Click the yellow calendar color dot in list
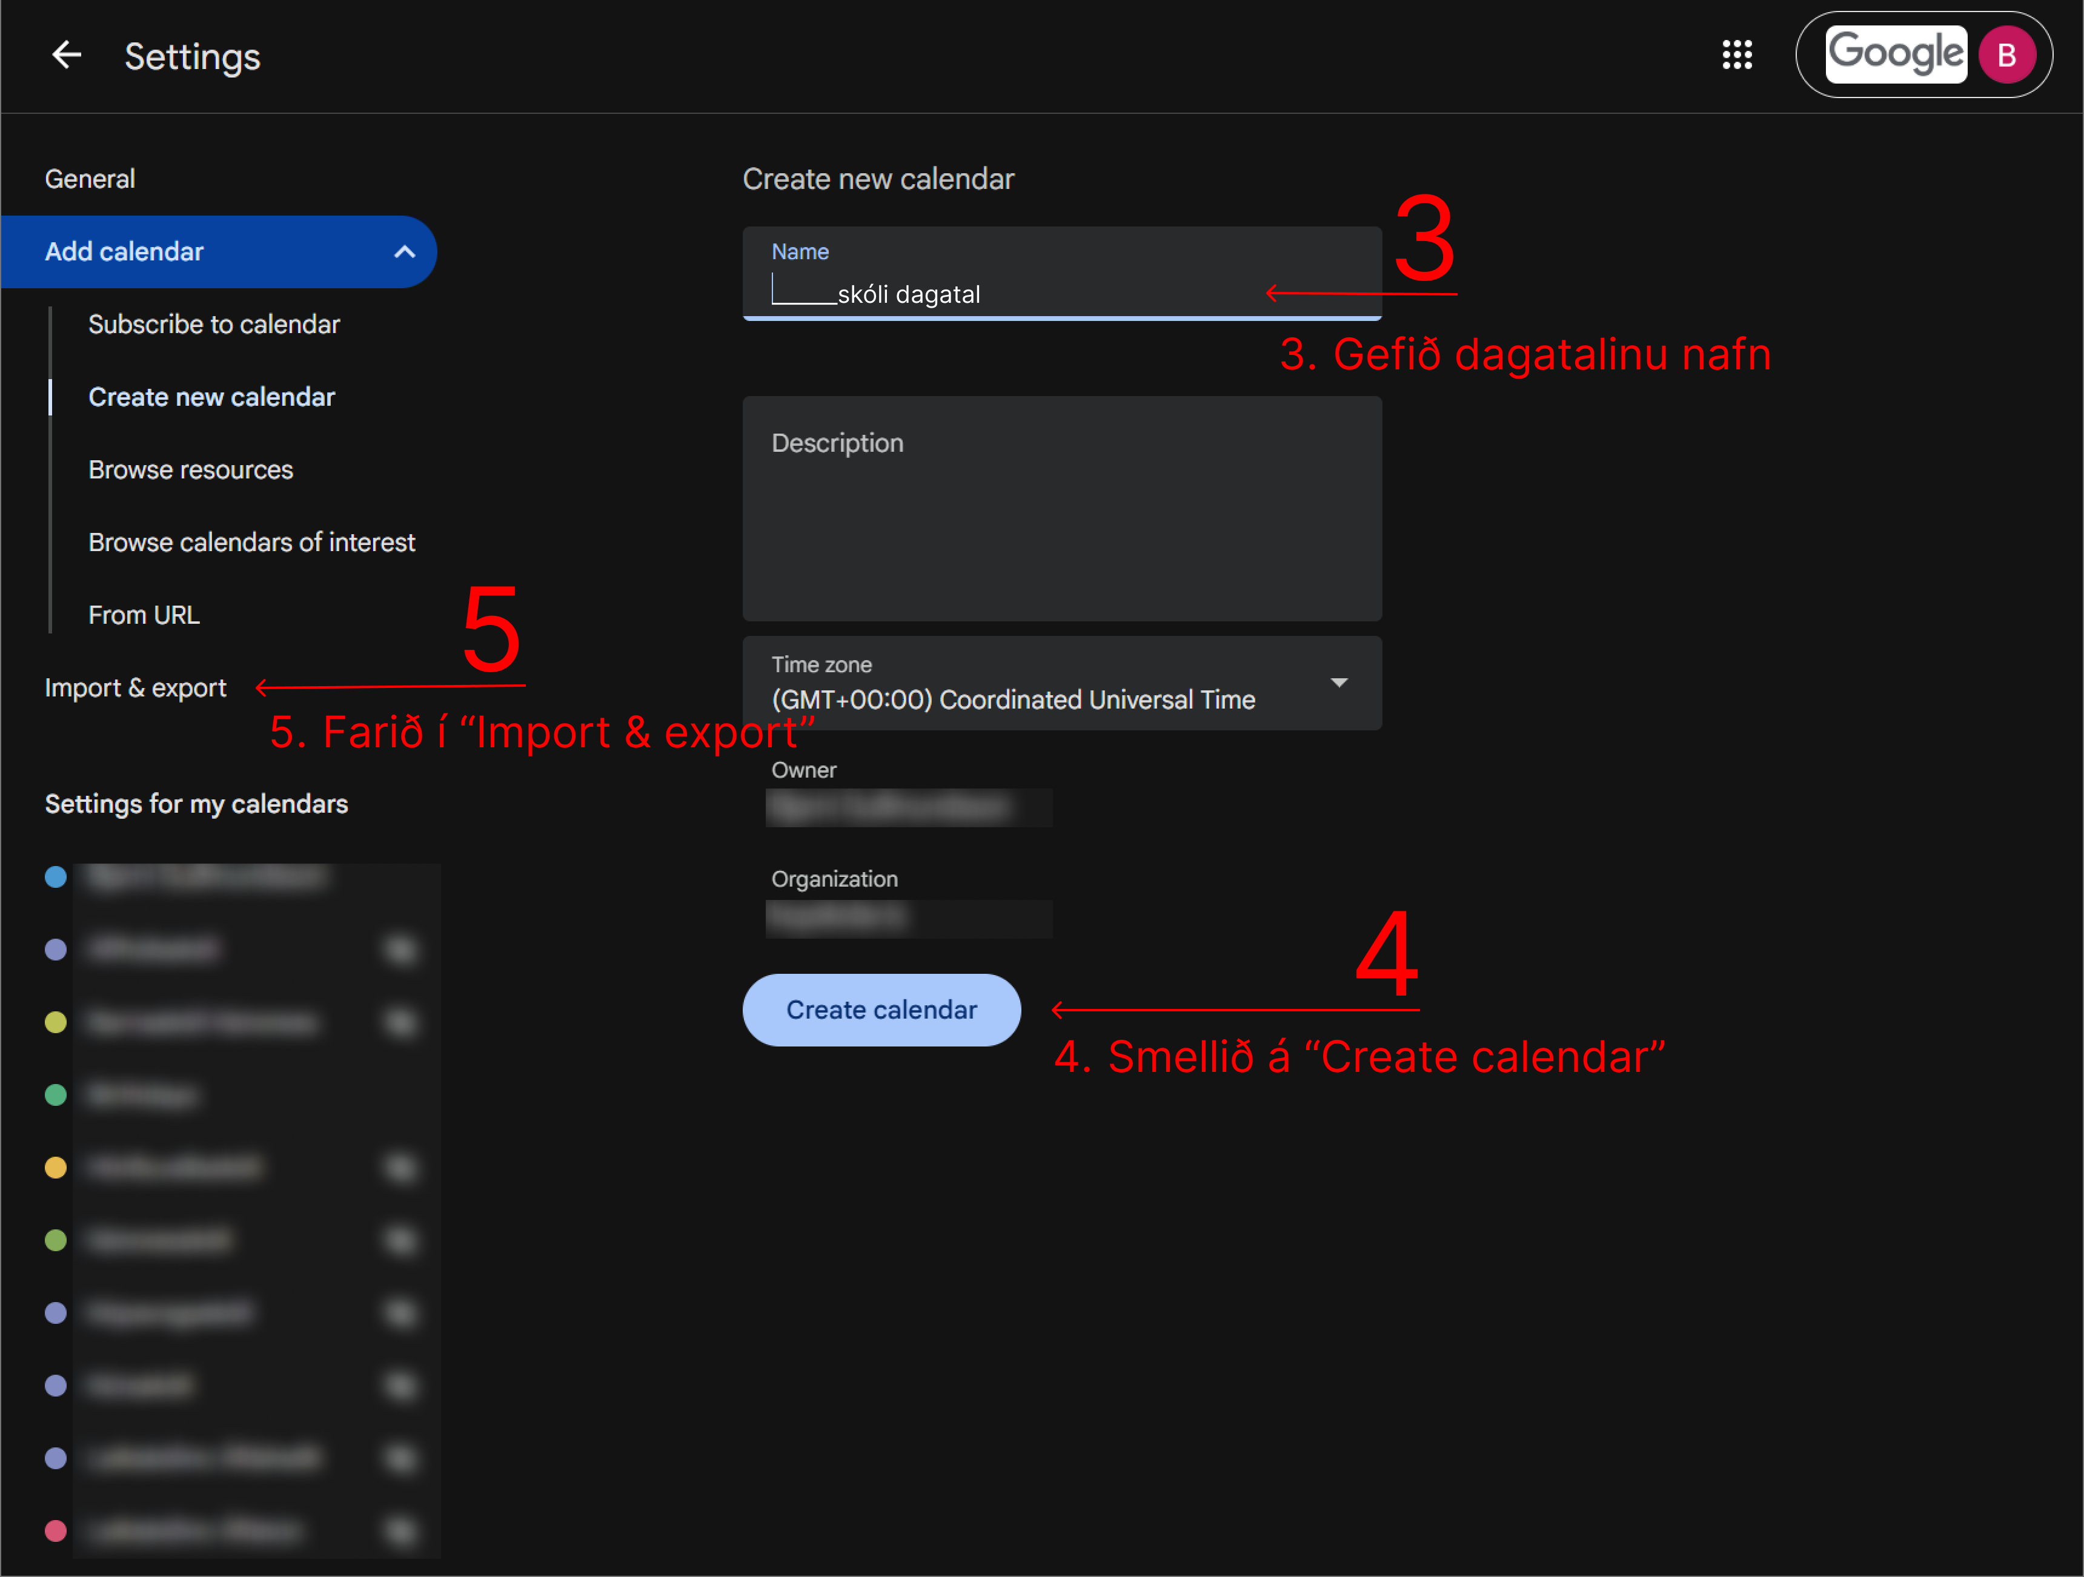The width and height of the screenshot is (2084, 1577). [x=56, y=1022]
